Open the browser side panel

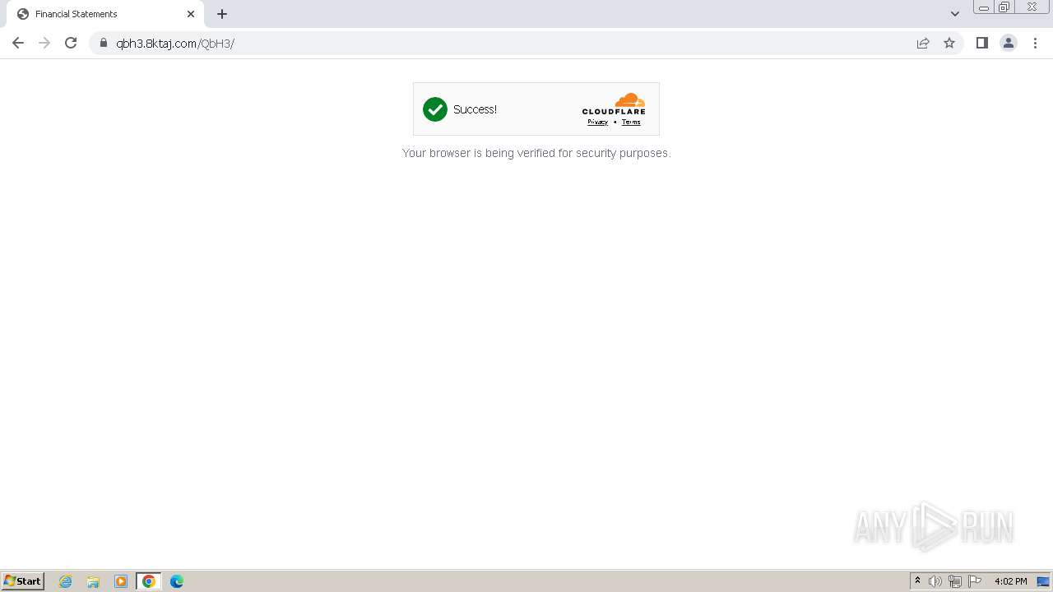click(x=981, y=43)
